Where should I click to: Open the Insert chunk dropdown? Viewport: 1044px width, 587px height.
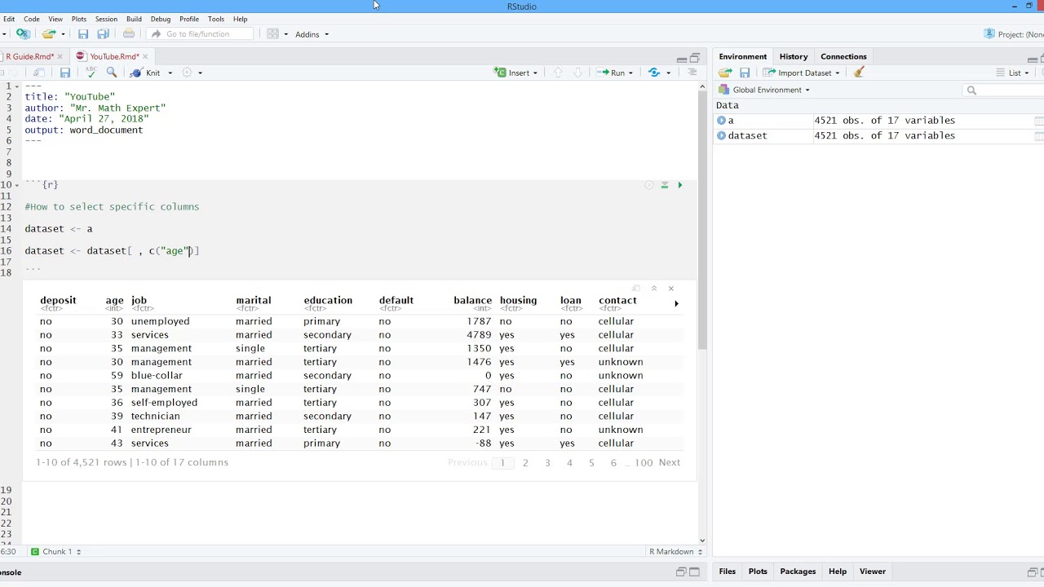tap(516, 73)
